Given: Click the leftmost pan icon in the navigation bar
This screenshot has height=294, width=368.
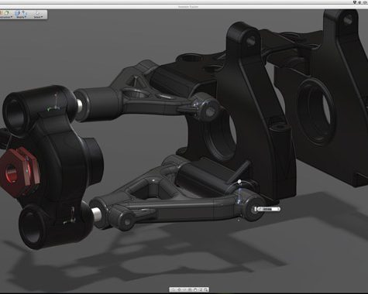Looking at the screenshot, I should [x=174, y=290].
